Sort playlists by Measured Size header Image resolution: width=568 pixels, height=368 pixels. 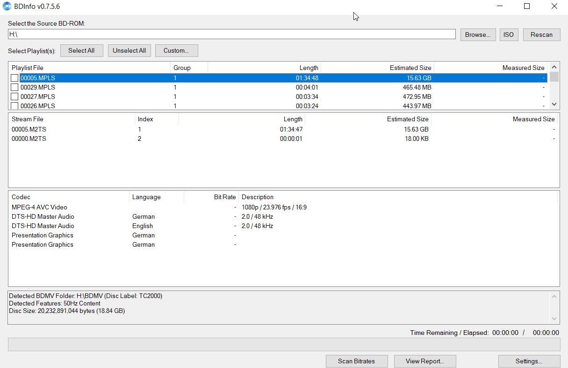click(490, 68)
